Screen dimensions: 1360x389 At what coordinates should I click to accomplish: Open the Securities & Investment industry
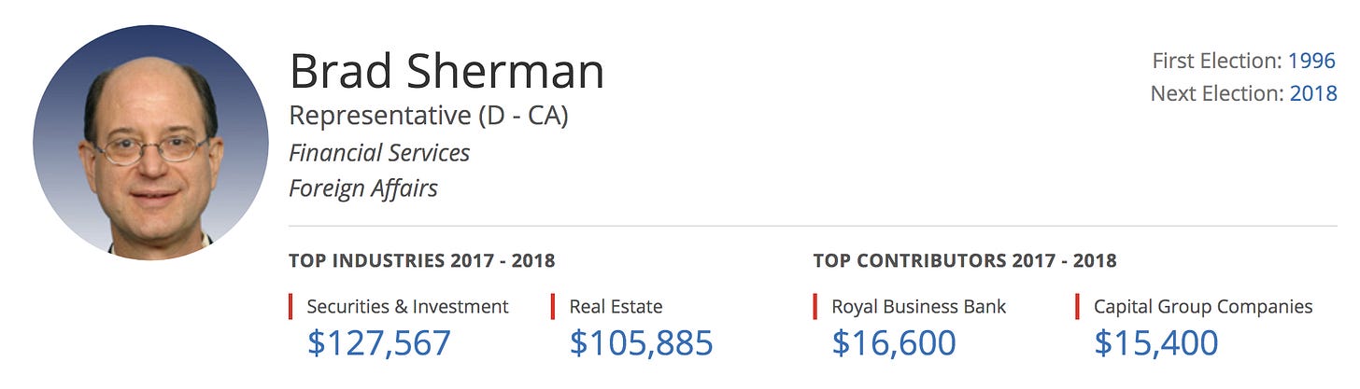[407, 306]
